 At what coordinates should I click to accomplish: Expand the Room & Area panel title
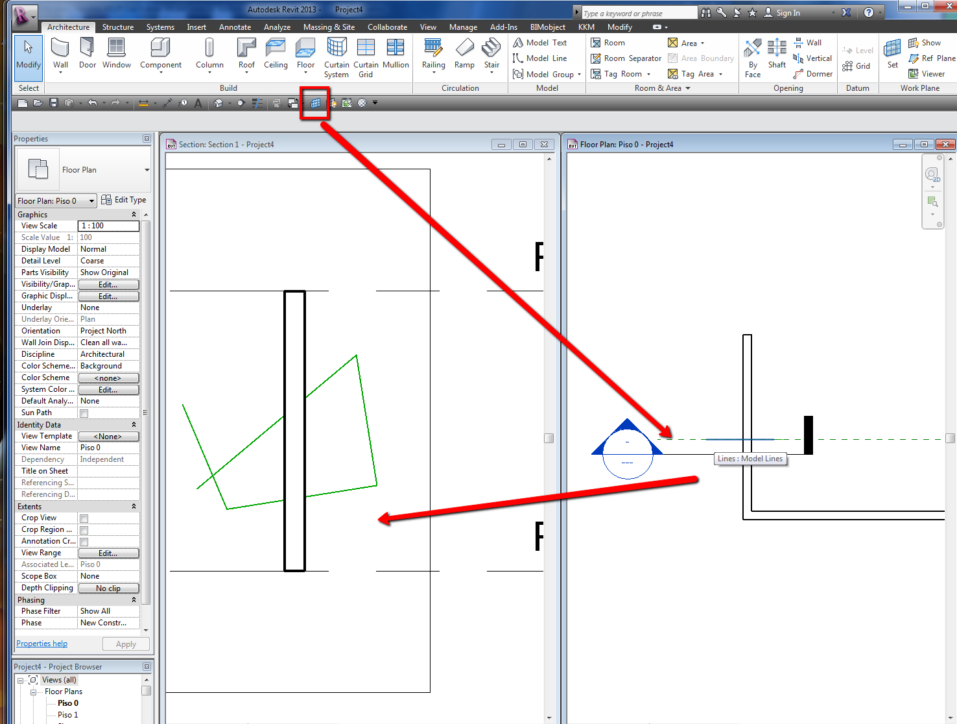click(x=662, y=88)
